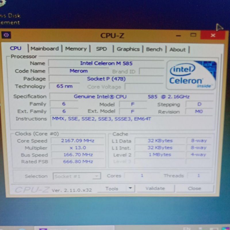Open the Memory tab

[x=76, y=49]
